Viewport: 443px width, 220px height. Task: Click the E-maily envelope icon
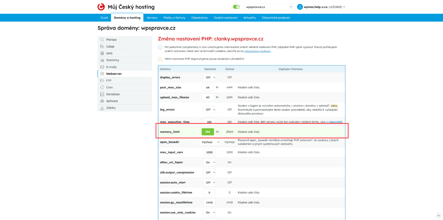pos(102,67)
